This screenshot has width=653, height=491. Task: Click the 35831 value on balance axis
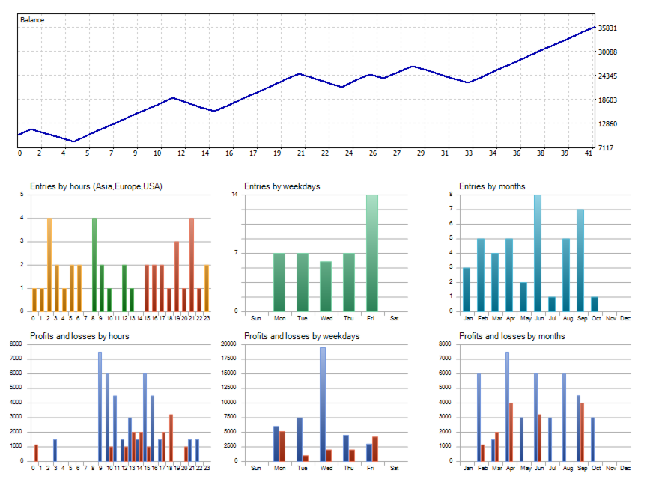(607, 28)
